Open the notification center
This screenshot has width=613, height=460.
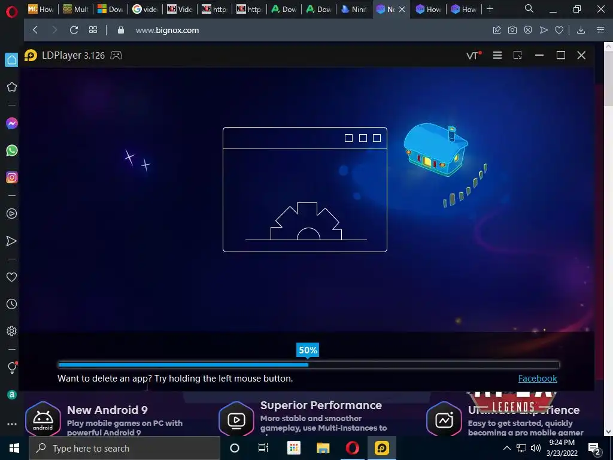pos(594,448)
